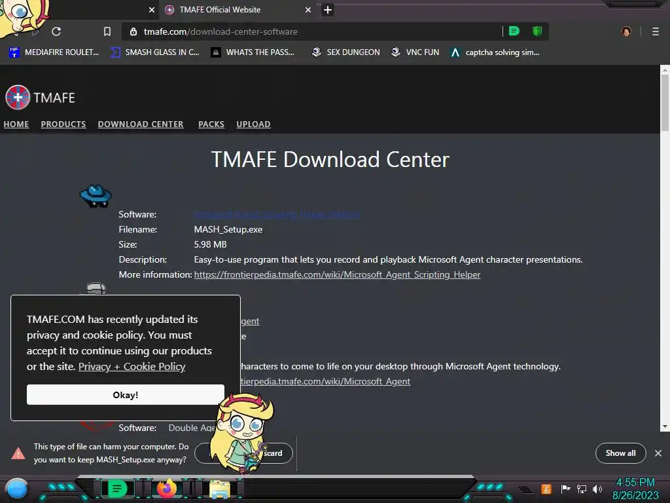Open the captcha solving sim... bookmark
This screenshot has width=670, height=503.
495,52
